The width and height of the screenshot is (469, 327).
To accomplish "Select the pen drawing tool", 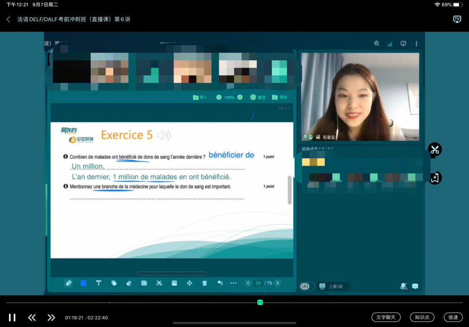I will pos(69,283).
